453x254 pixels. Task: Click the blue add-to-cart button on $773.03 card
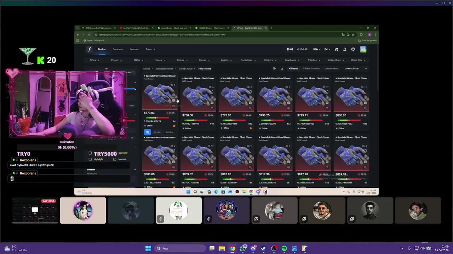147,132
